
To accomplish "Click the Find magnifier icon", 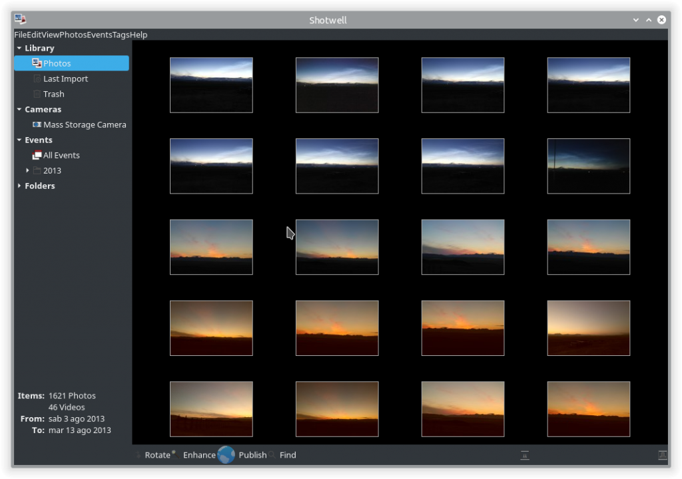I will [x=273, y=455].
